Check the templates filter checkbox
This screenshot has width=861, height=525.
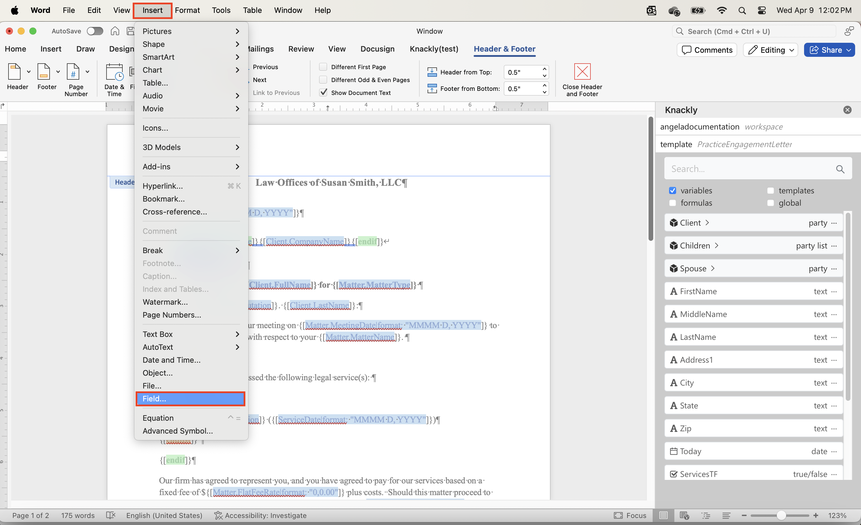click(x=771, y=190)
